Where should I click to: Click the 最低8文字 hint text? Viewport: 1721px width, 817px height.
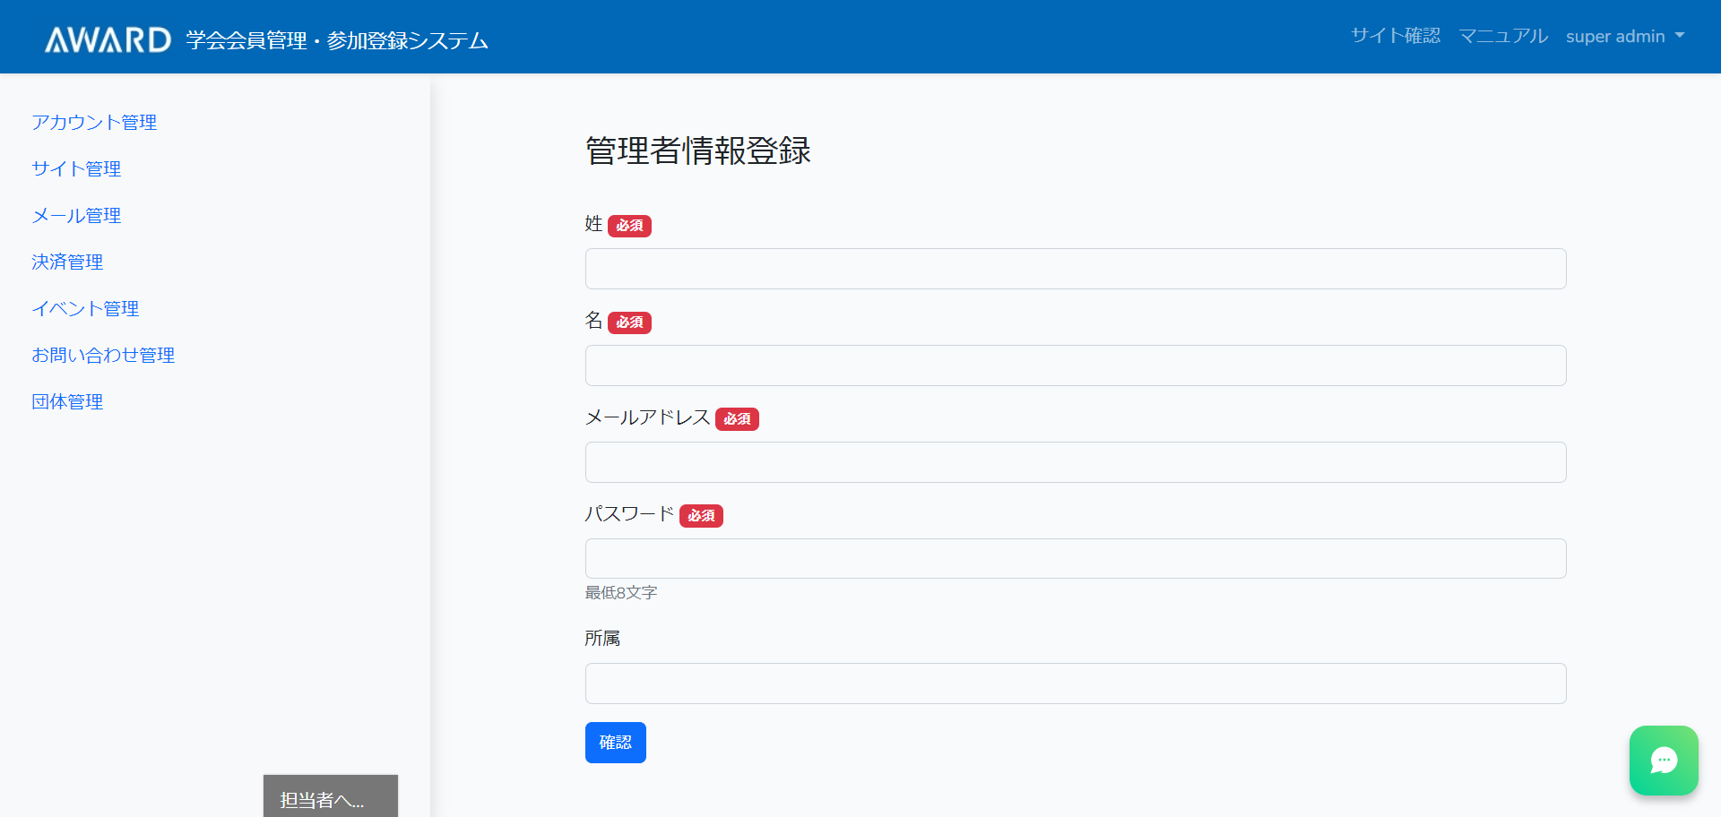point(621,593)
